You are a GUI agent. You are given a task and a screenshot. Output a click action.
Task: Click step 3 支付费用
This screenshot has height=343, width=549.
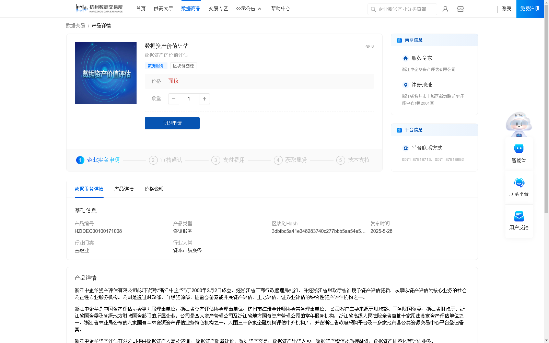coord(228,160)
